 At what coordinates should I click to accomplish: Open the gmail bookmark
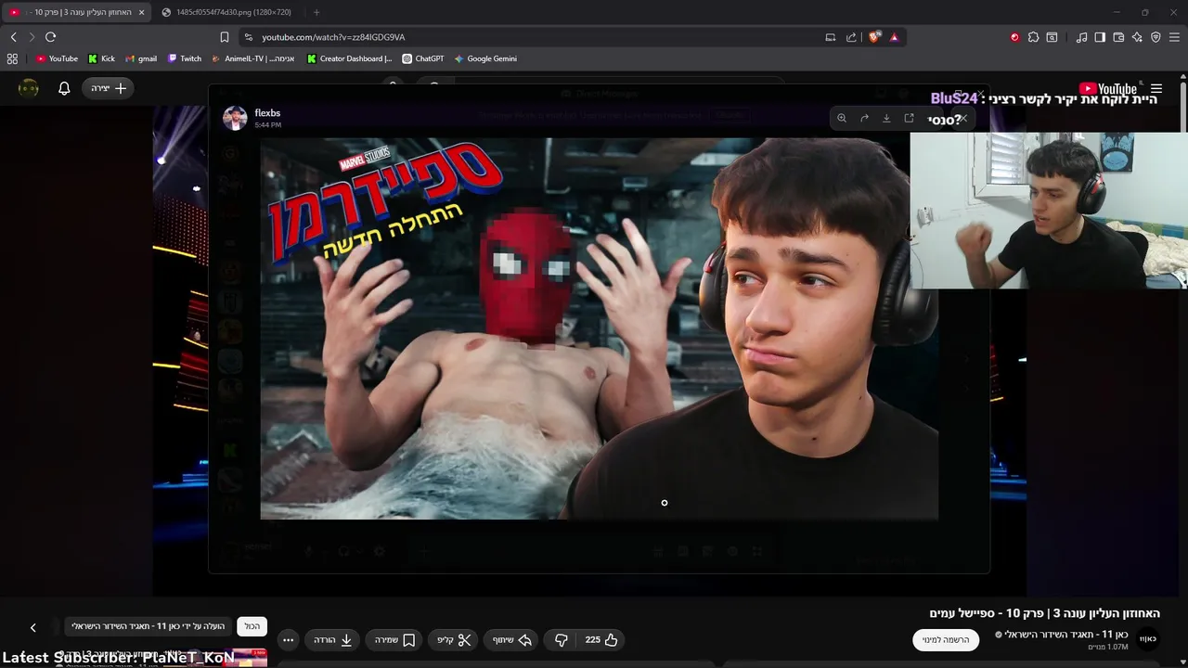(x=141, y=58)
